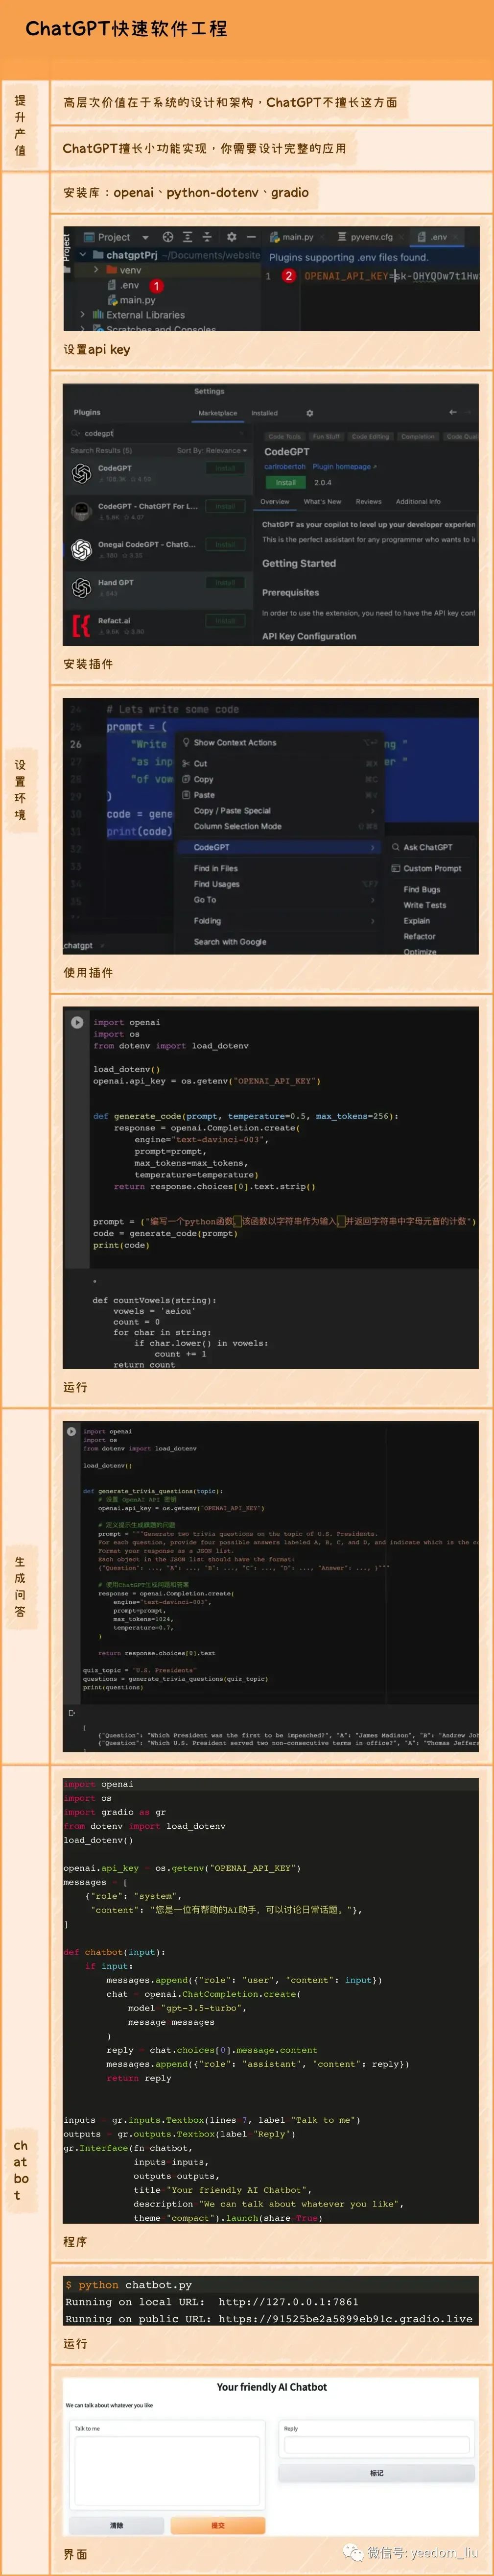Install the Hand GPT plugin

tap(225, 582)
